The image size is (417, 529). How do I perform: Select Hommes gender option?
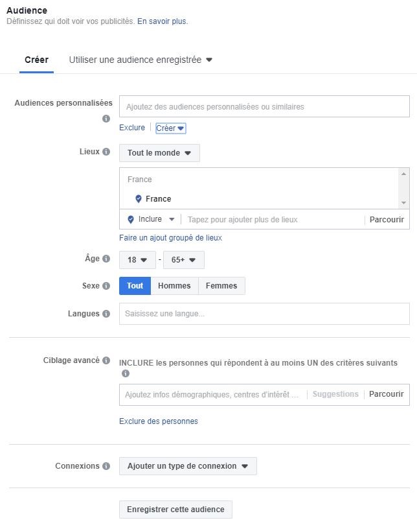[174, 286]
